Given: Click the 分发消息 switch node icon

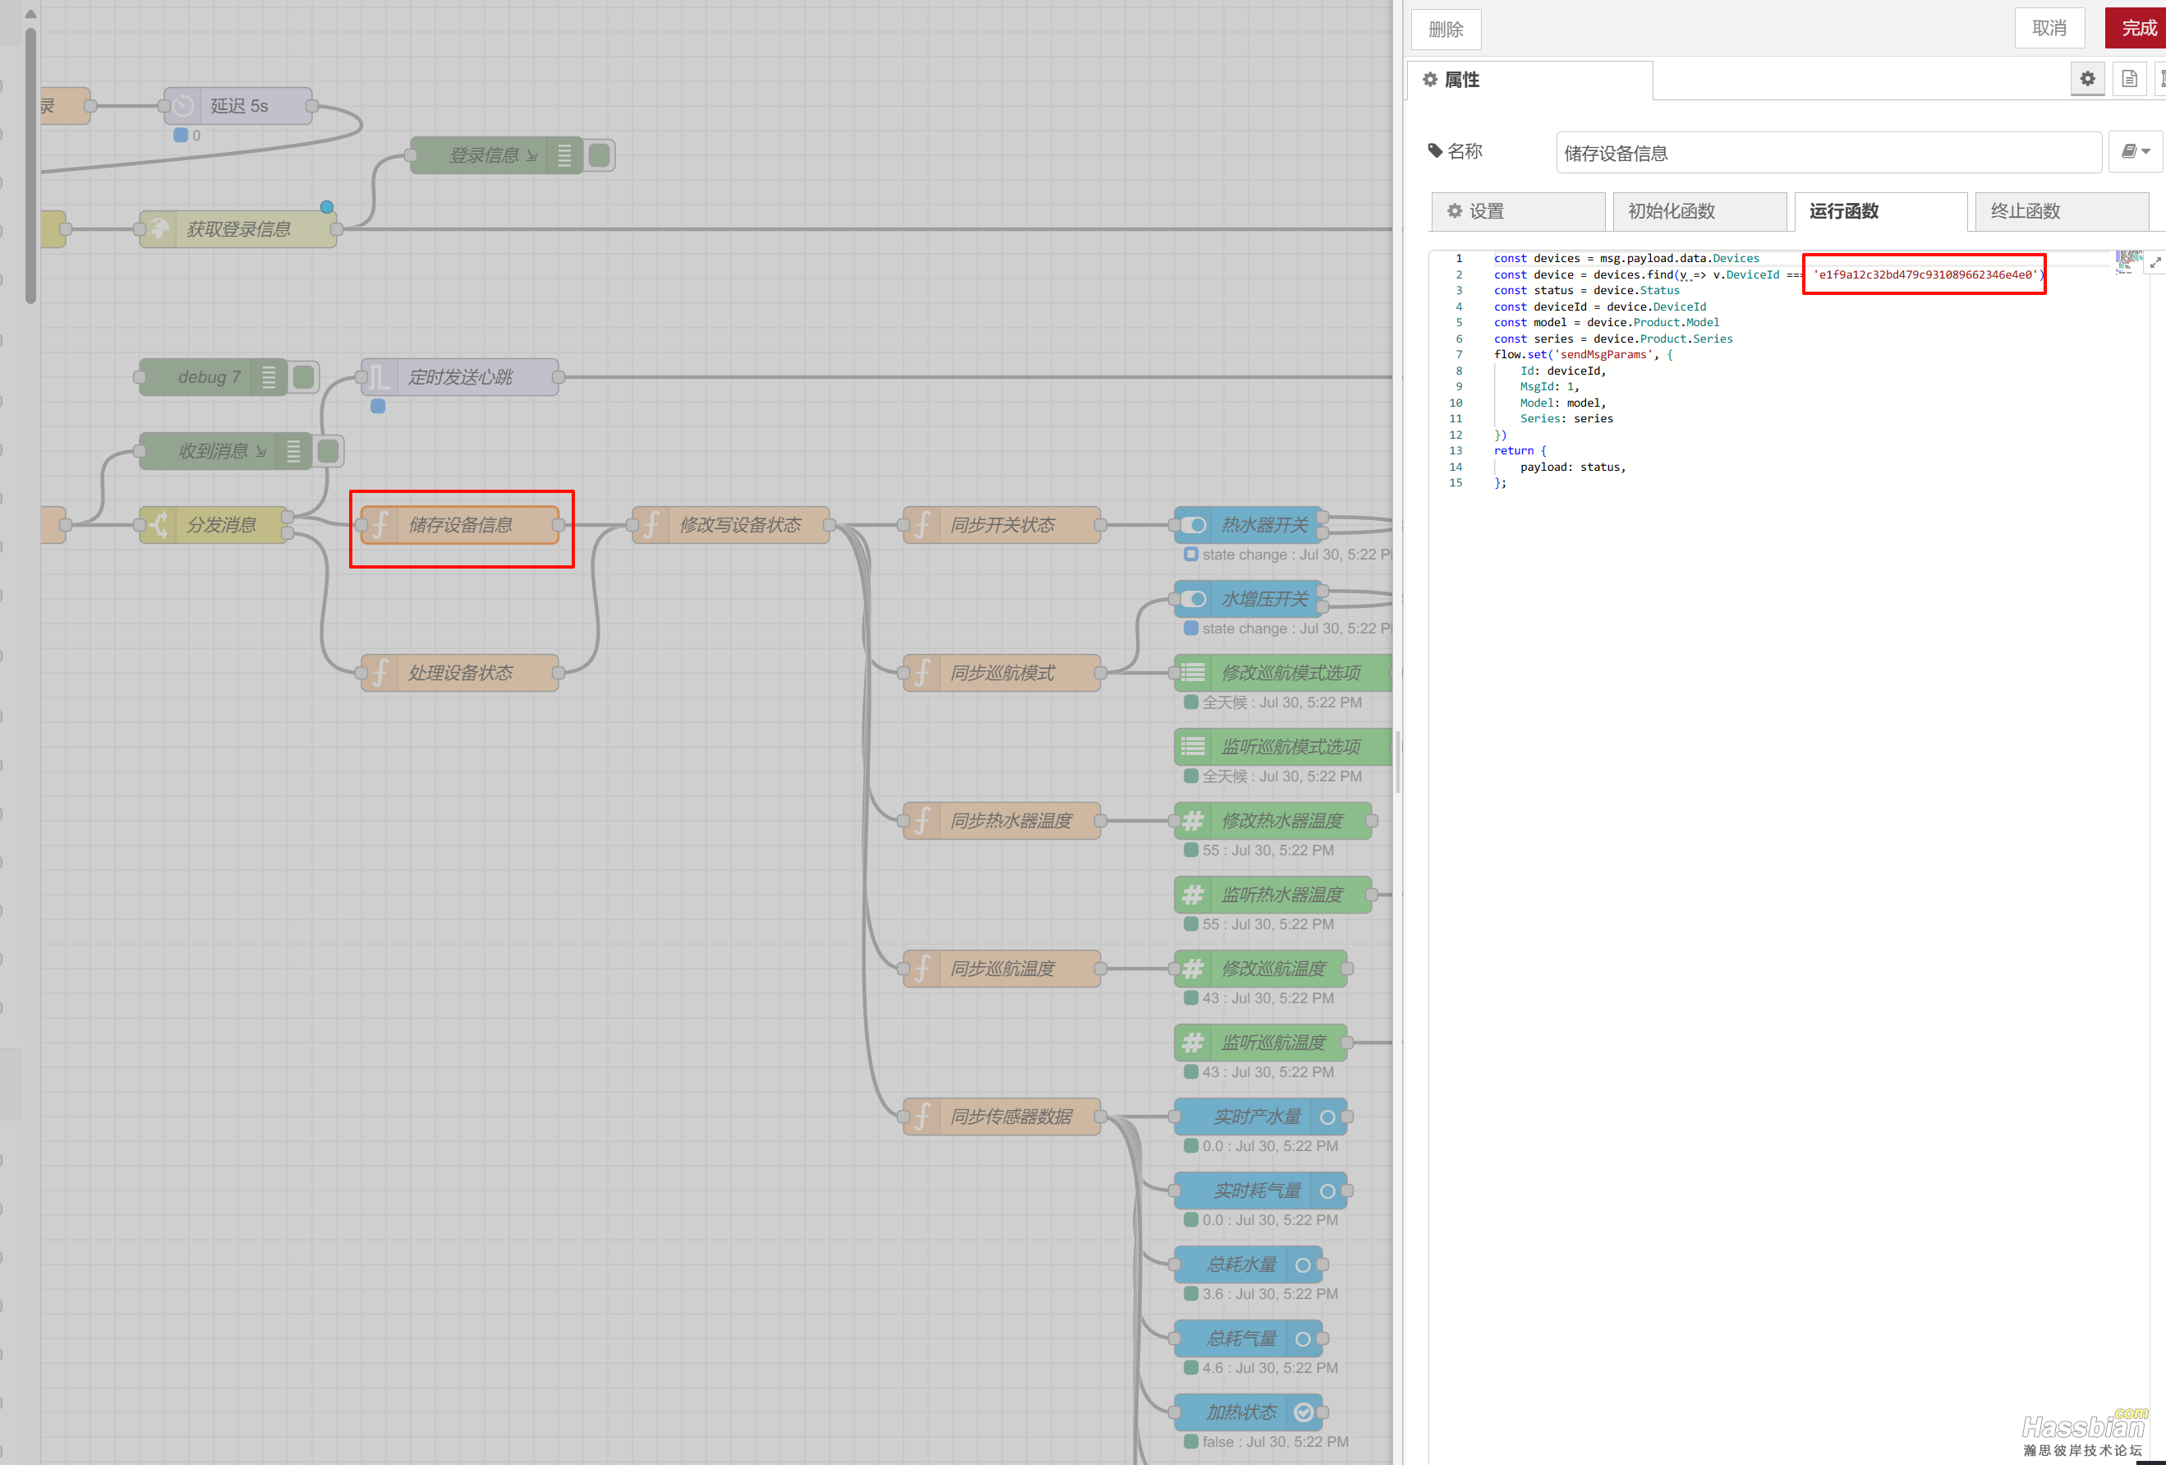Looking at the screenshot, I should click(159, 525).
